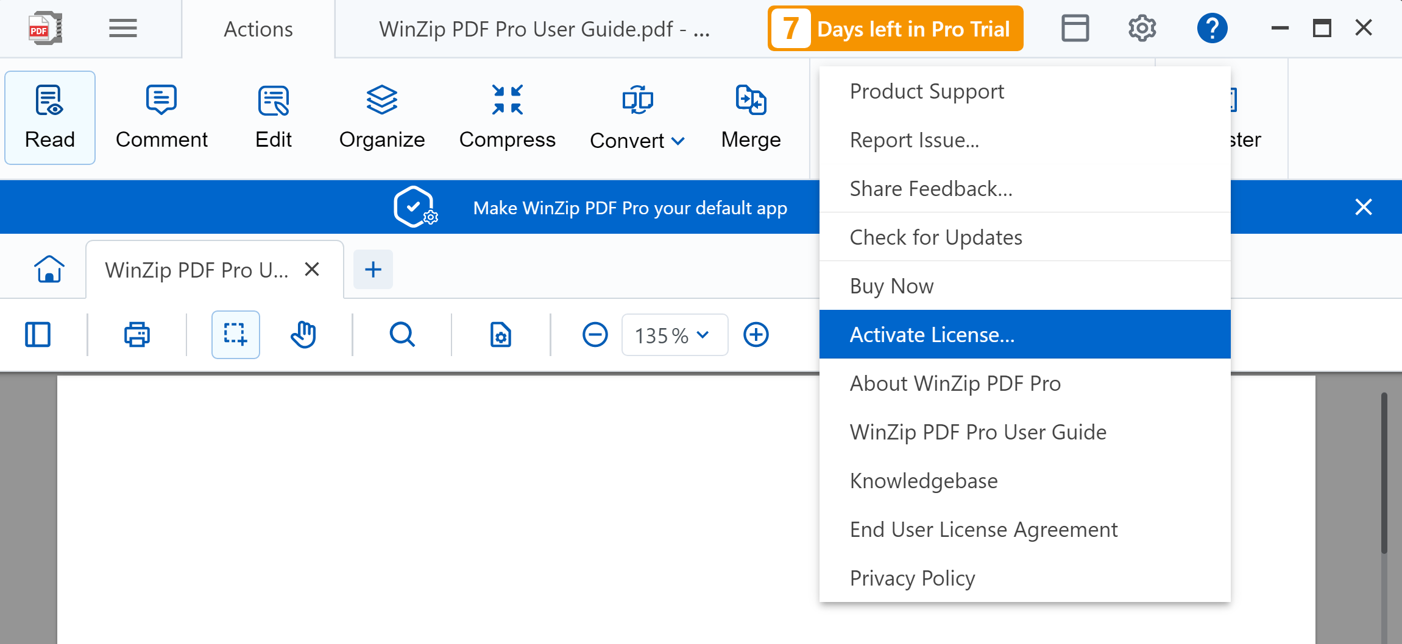Image resolution: width=1402 pixels, height=644 pixels.
Task: Click Check for Updates
Action: click(x=1025, y=237)
